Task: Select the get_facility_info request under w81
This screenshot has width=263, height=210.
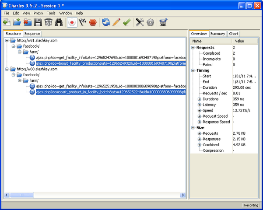Action: [111, 58]
